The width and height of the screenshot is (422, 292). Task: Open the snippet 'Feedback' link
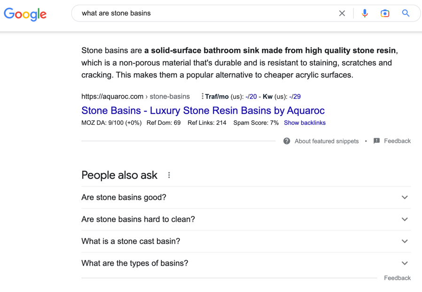coord(397,141)
